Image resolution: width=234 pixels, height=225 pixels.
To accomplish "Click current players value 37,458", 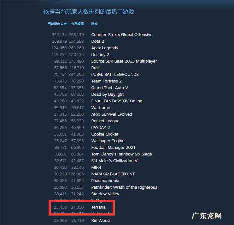I will pyautogui.click(x=60, y=121).
